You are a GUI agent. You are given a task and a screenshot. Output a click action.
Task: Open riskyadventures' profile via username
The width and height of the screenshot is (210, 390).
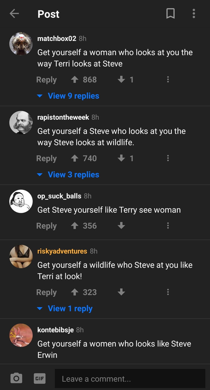tap(62, 251)
